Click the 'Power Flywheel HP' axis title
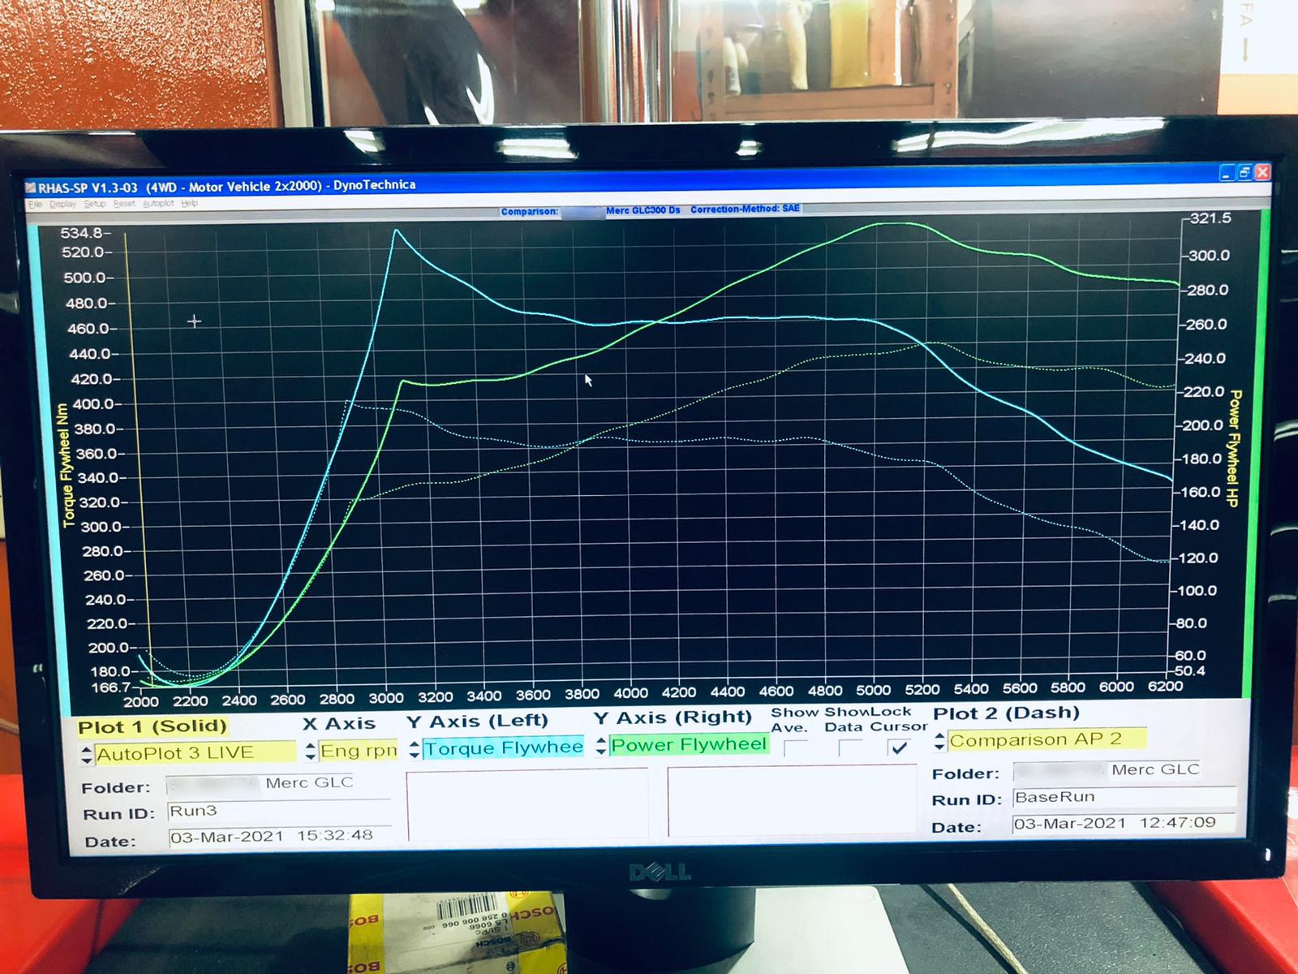This screenshot has width=1298, height=974. tap(1235, 449)
